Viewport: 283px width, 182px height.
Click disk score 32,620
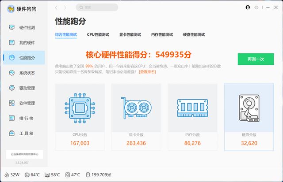[x=249, y=143]
